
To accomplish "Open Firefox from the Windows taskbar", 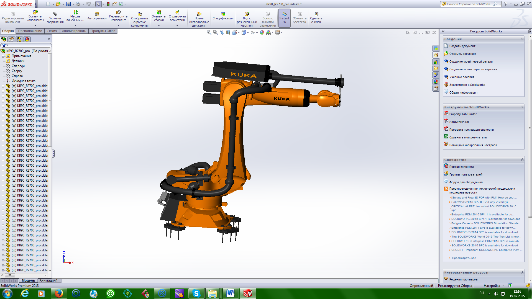I will [59, 293].
